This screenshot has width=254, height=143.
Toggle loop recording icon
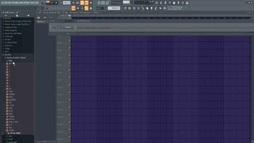pos(91,3)
